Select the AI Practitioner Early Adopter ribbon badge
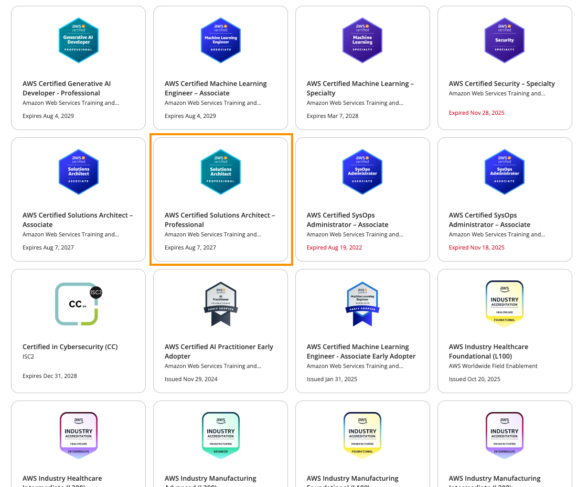Image resolution: width=577 pixels, height=487 pixels. (x=220, y=304)
